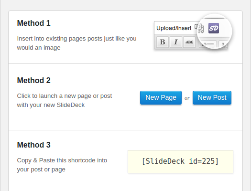Click the add media music-note icon
The image size is (251, 191).
201,29
